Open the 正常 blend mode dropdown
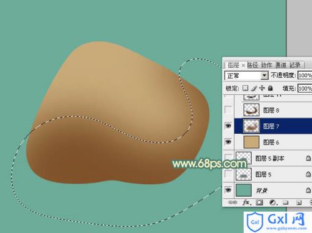The image size is (312, 233). [x=246, y=75]
